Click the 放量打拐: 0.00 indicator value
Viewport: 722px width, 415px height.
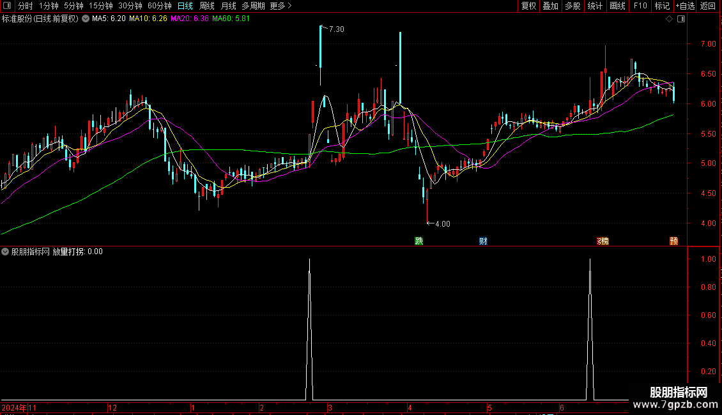click(77, 252)
